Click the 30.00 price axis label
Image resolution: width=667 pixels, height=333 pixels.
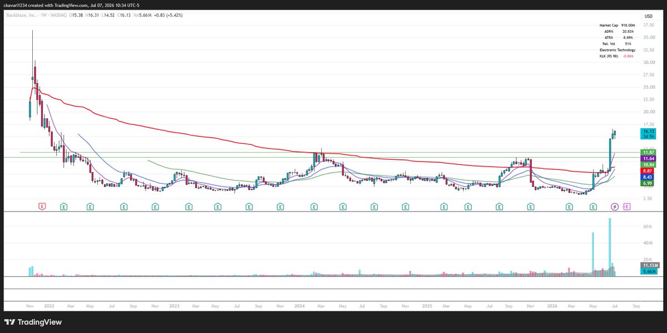point(649,62)
